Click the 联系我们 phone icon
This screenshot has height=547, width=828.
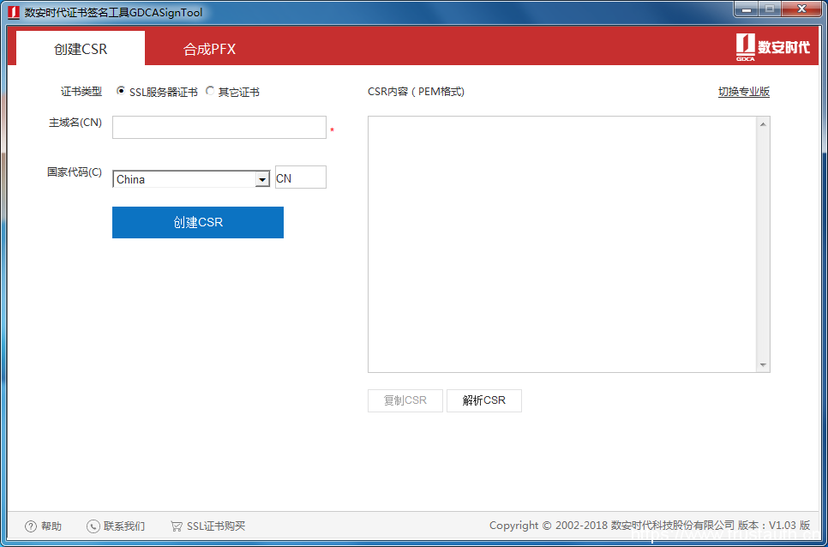click(93, 526)
